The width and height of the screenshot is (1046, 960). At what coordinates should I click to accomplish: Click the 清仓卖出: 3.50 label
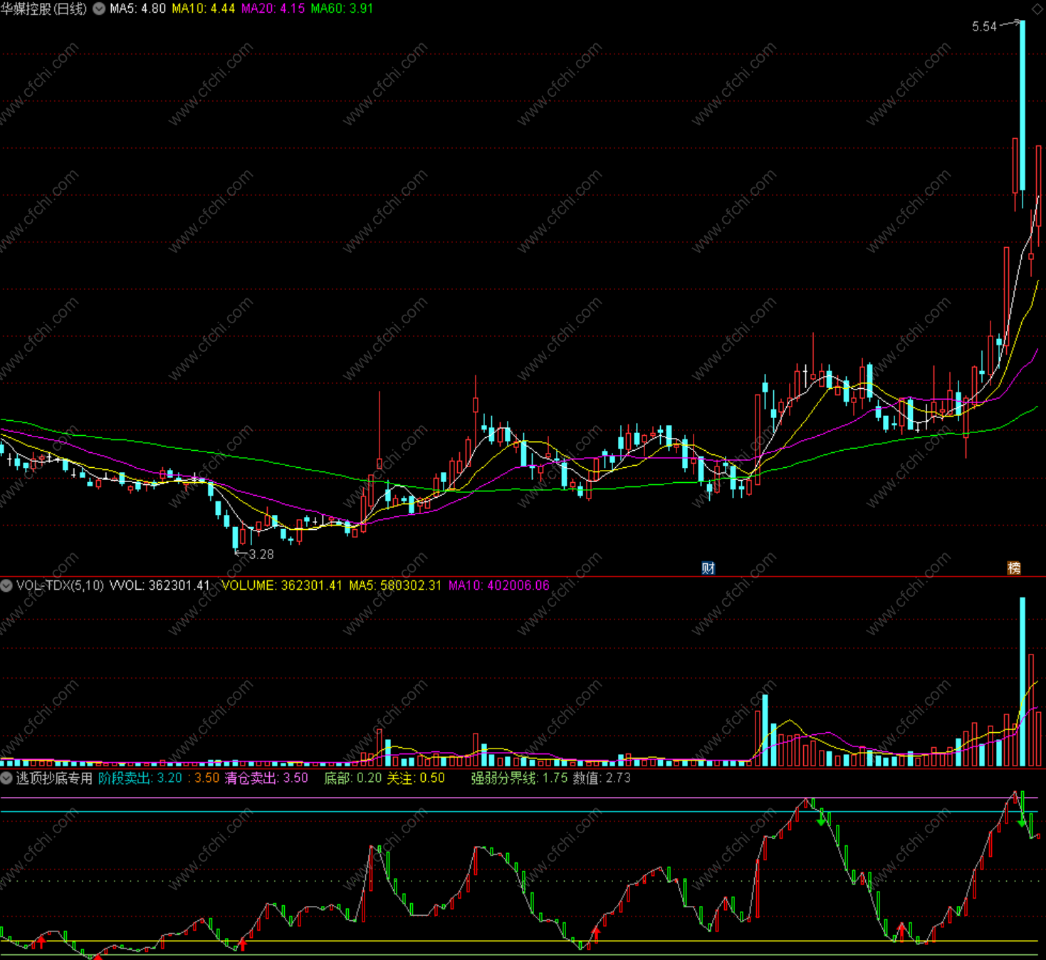tap(267, 778)
